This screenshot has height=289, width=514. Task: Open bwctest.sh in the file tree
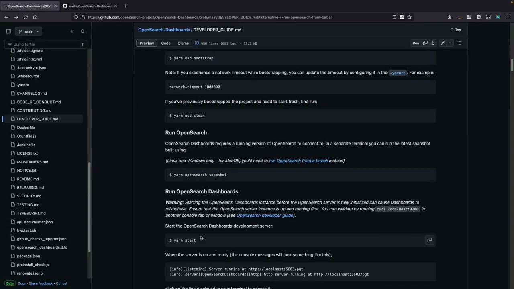pos(27,230)
